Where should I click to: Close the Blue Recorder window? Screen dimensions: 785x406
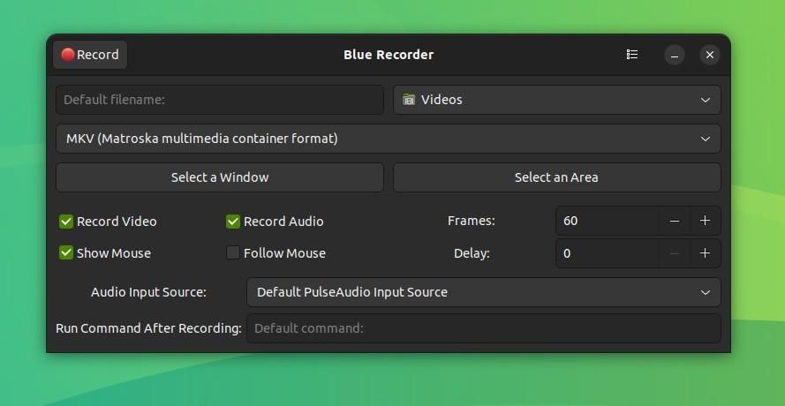click(x=709, y=55)
